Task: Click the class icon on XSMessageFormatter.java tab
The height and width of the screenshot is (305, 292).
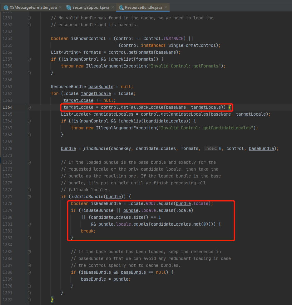Action: pos(6,7)
